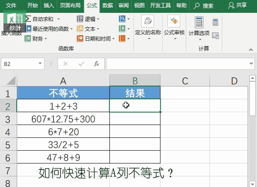Open the Name Box dropdown arrow
257x187 pixels.
tap(40, 63)
